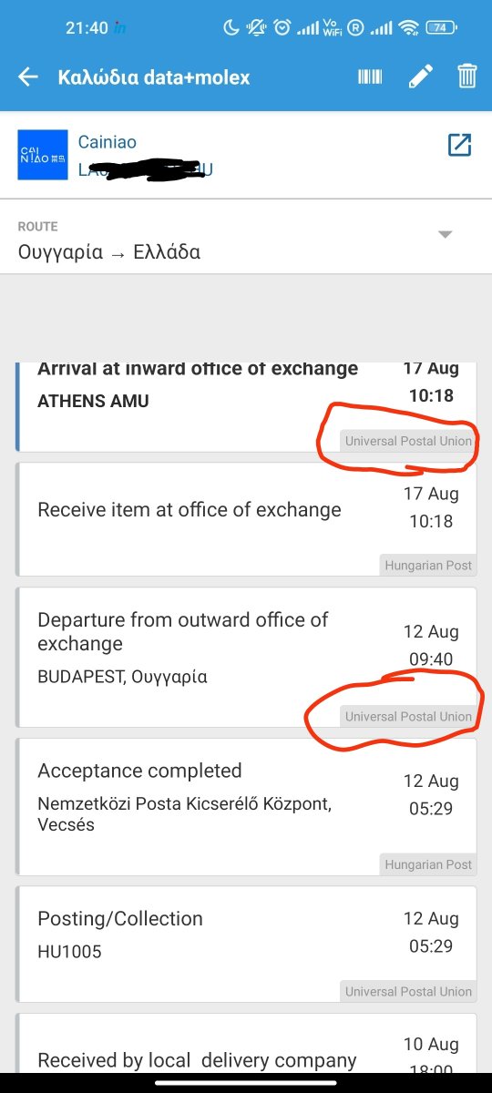
Task: Tap the Universal Postal Union tag under Posting/Collection
Action: coord(408,991)
